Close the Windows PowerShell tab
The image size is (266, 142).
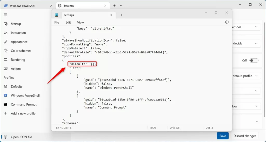coord(51,6)
